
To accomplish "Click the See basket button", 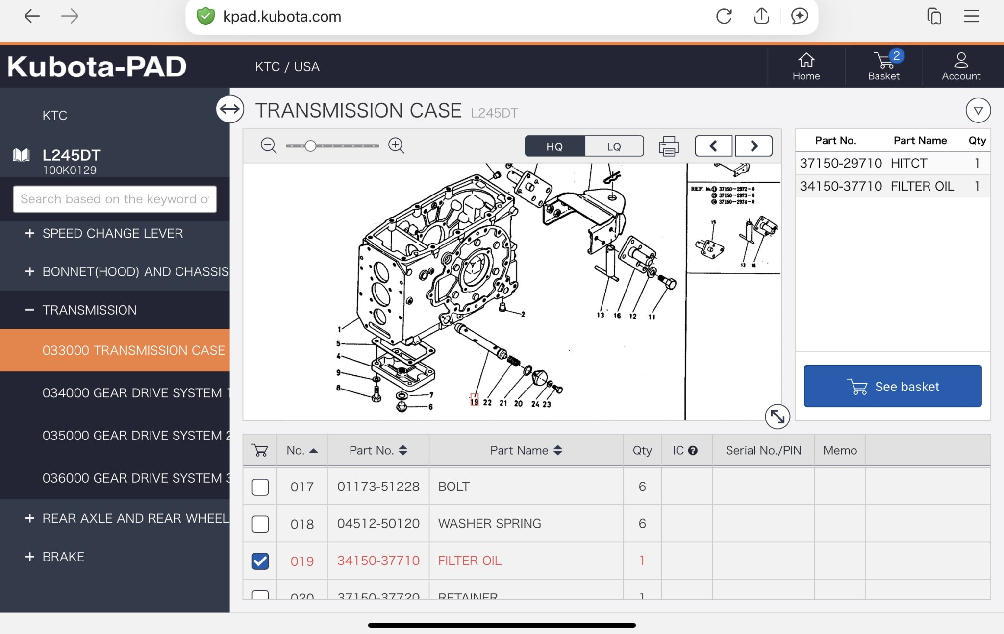I will [893, 386].
